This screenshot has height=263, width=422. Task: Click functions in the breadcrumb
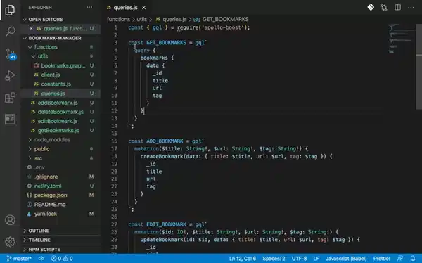[x=118, y=19]
